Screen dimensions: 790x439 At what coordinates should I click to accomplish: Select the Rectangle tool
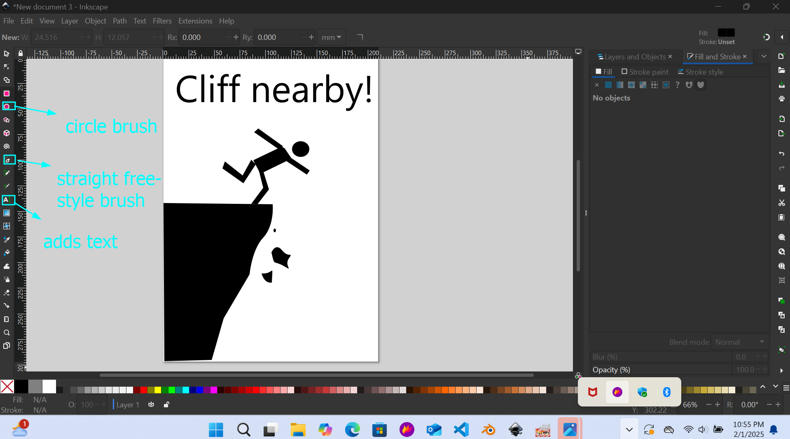click(7, 93)
